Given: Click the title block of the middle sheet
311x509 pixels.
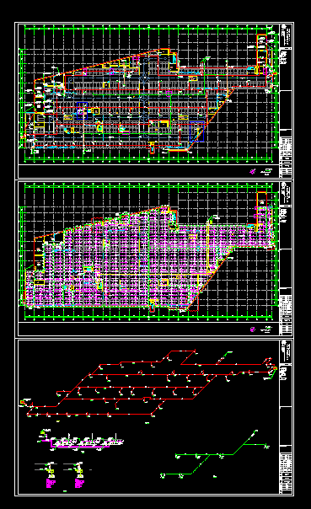Looking at the screenshot, I should coord(286,259).
